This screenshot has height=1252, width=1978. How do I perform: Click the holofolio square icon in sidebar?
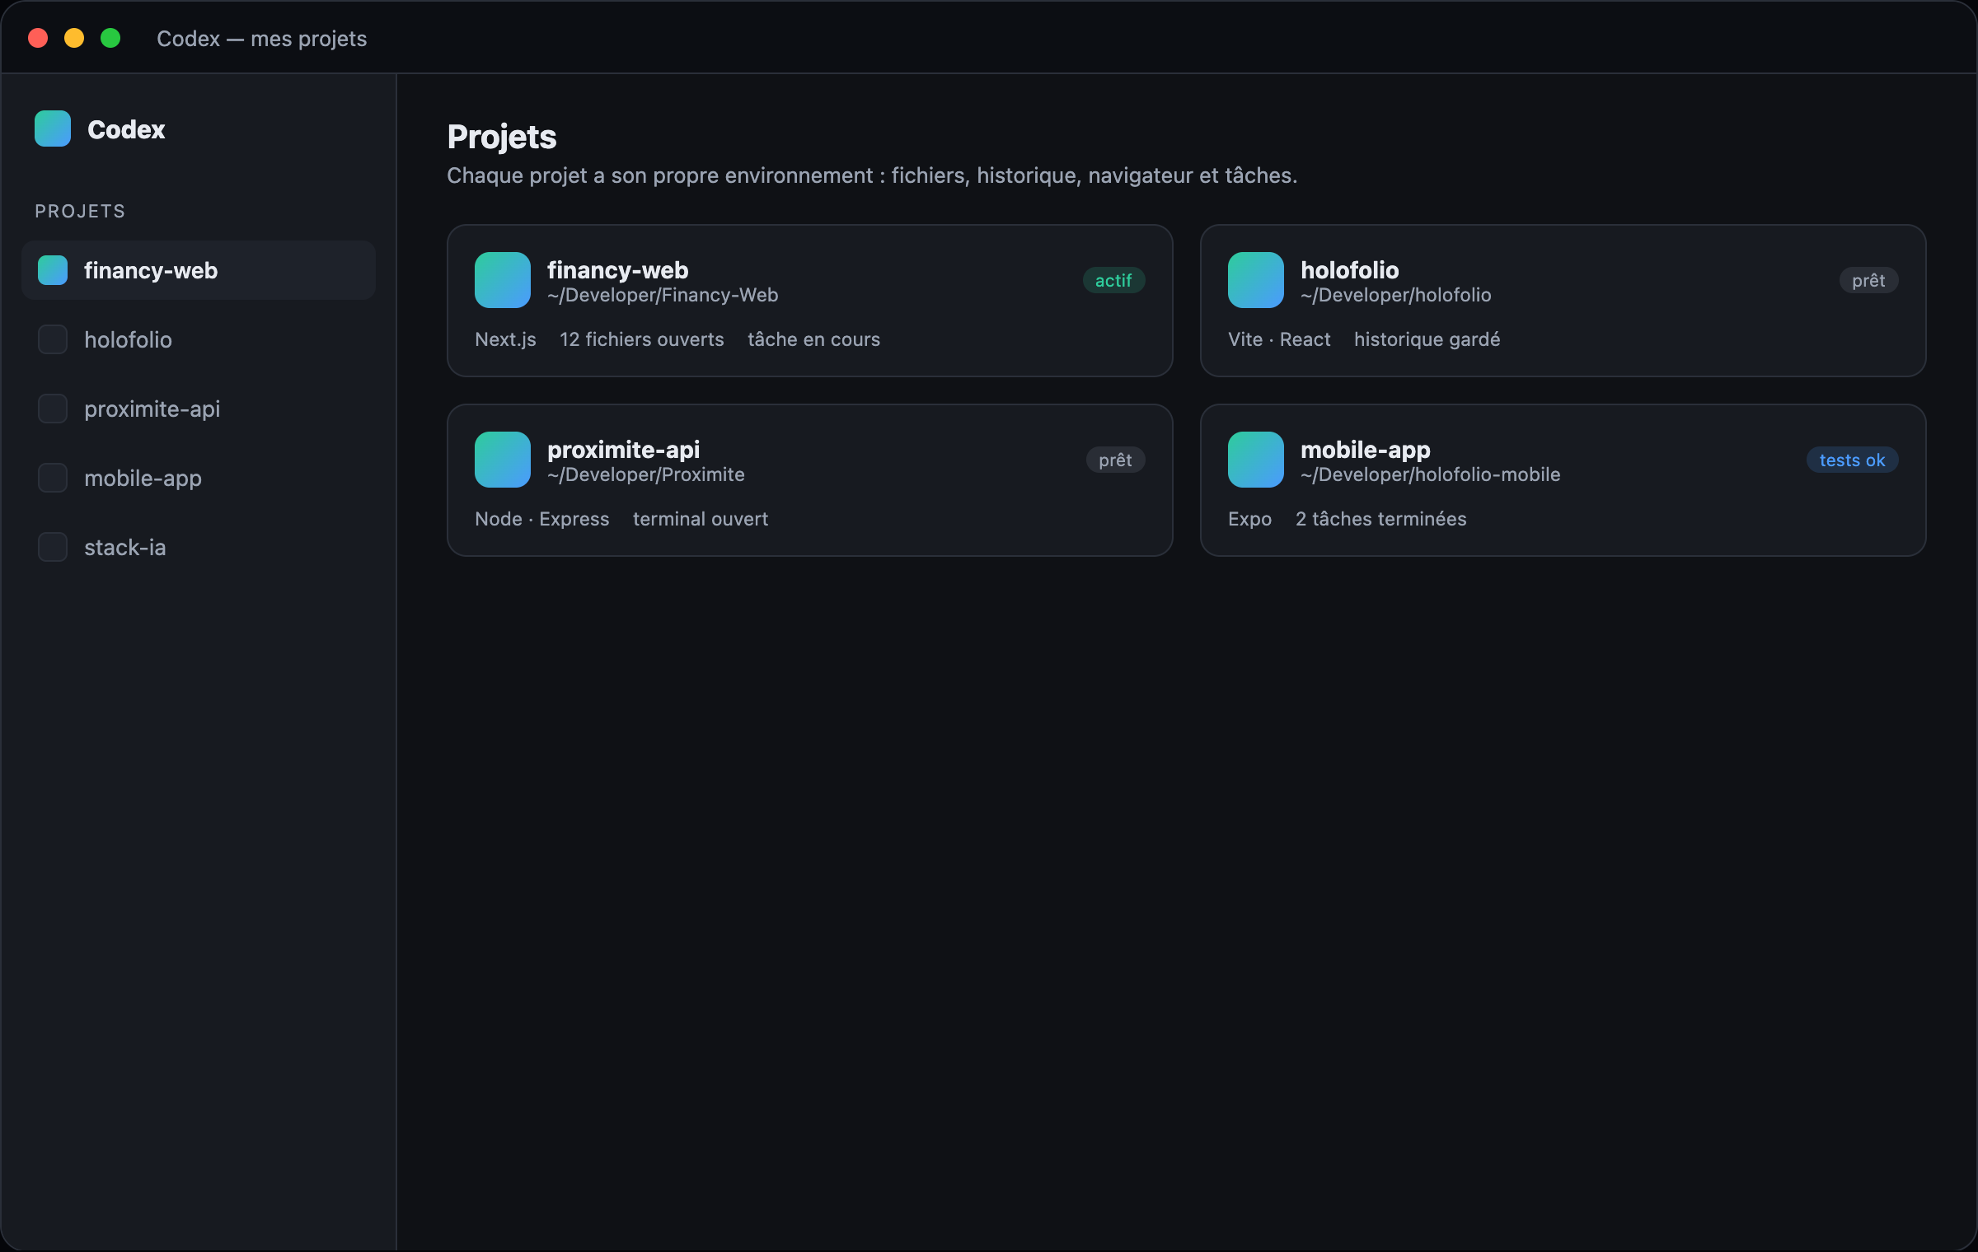tap(53, 339)
